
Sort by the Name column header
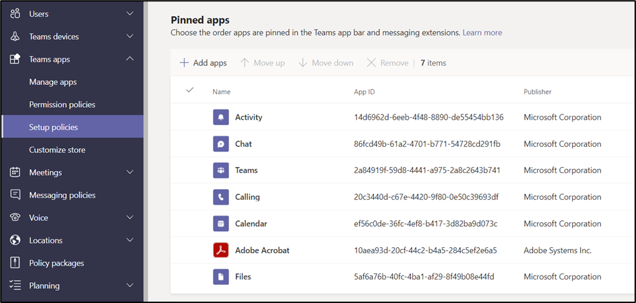(x=222, y=92)
